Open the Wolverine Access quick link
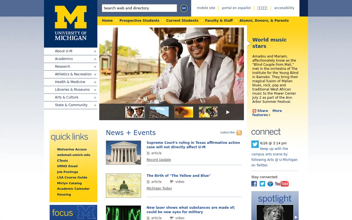Screen dimensions: 352x220 tap(72, 149)
